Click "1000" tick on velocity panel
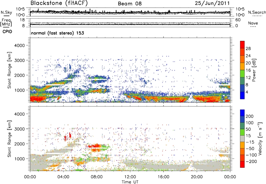Image resolution: width=266 pixels, height=184 pixels. coord(19,159)
